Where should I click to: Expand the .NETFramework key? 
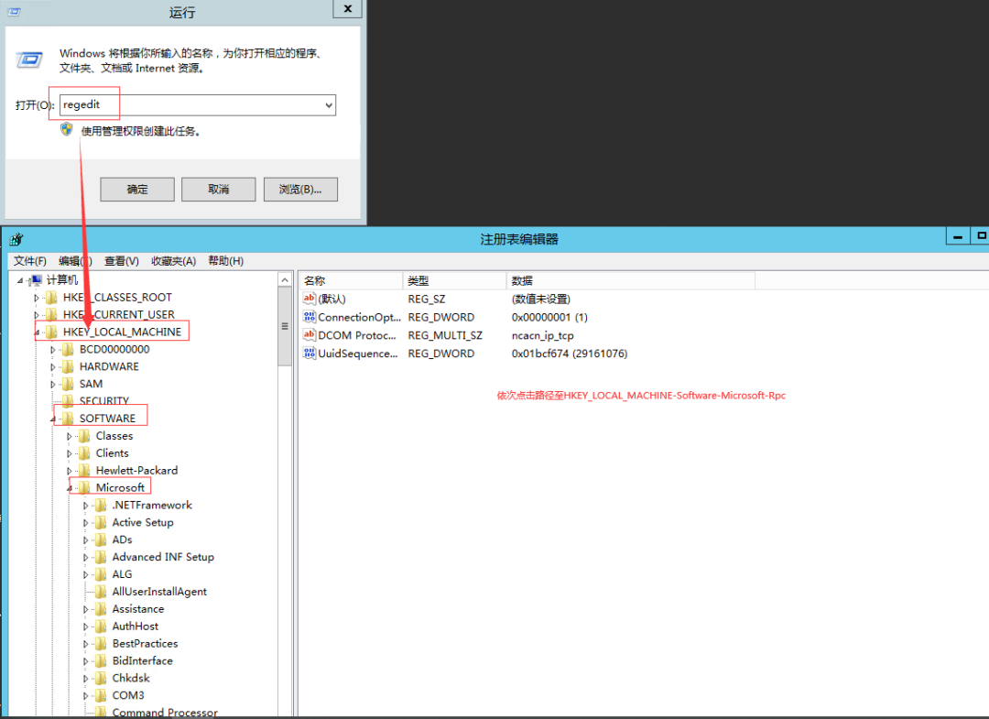point(86,506)
